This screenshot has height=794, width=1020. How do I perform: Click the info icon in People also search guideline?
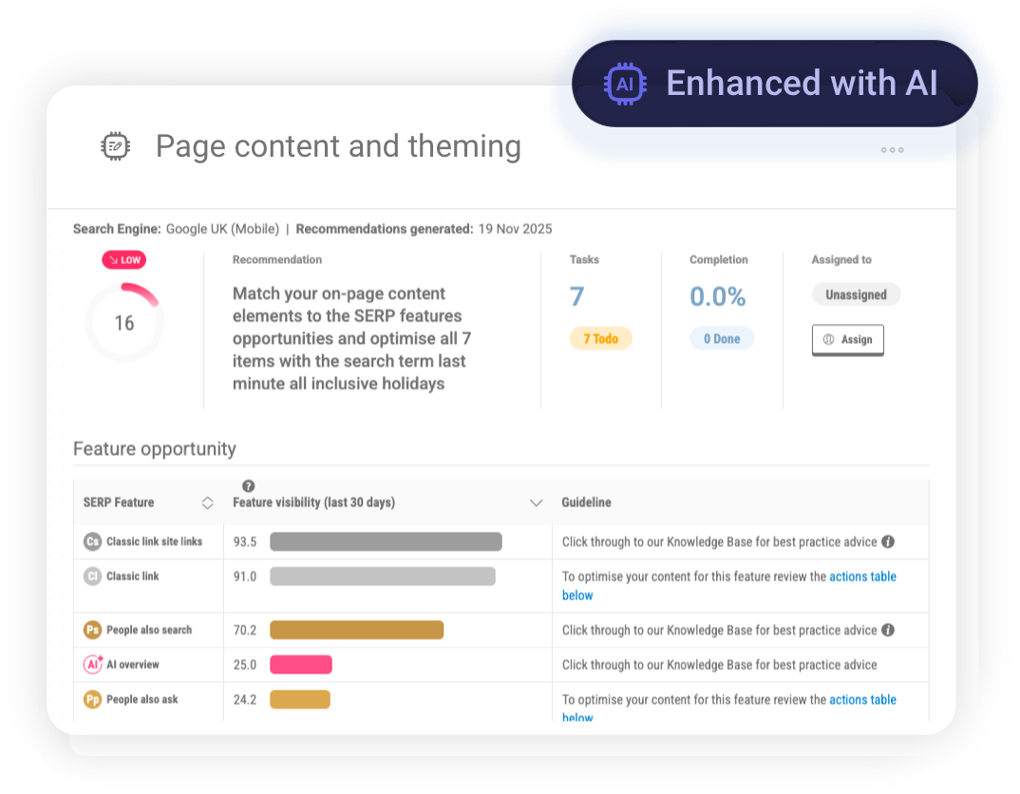point(889,630)
